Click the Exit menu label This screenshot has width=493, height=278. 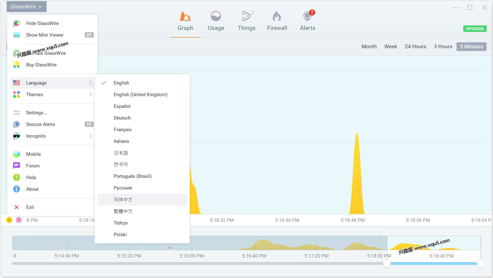(x=30, y=207)
